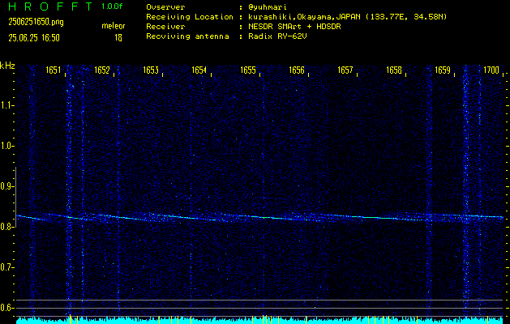
Task: Click the 1654 time marker
Action: pos(199,70)
